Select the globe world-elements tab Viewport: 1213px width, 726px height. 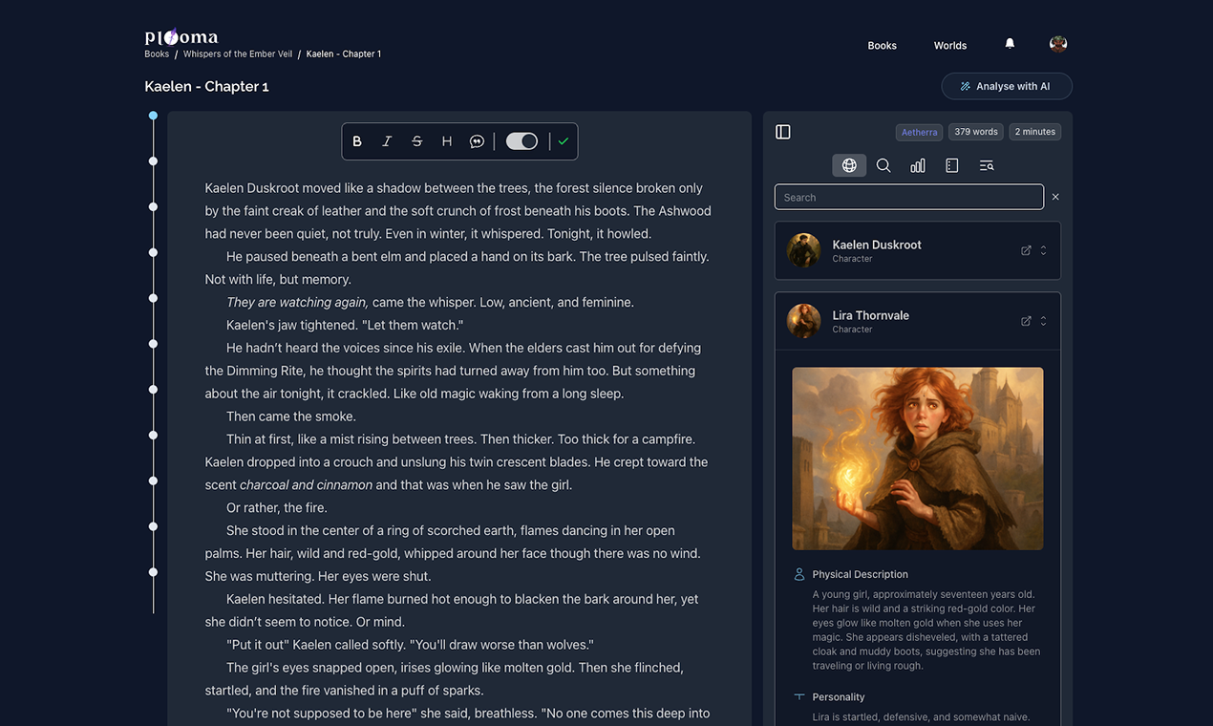coord(849,165)
